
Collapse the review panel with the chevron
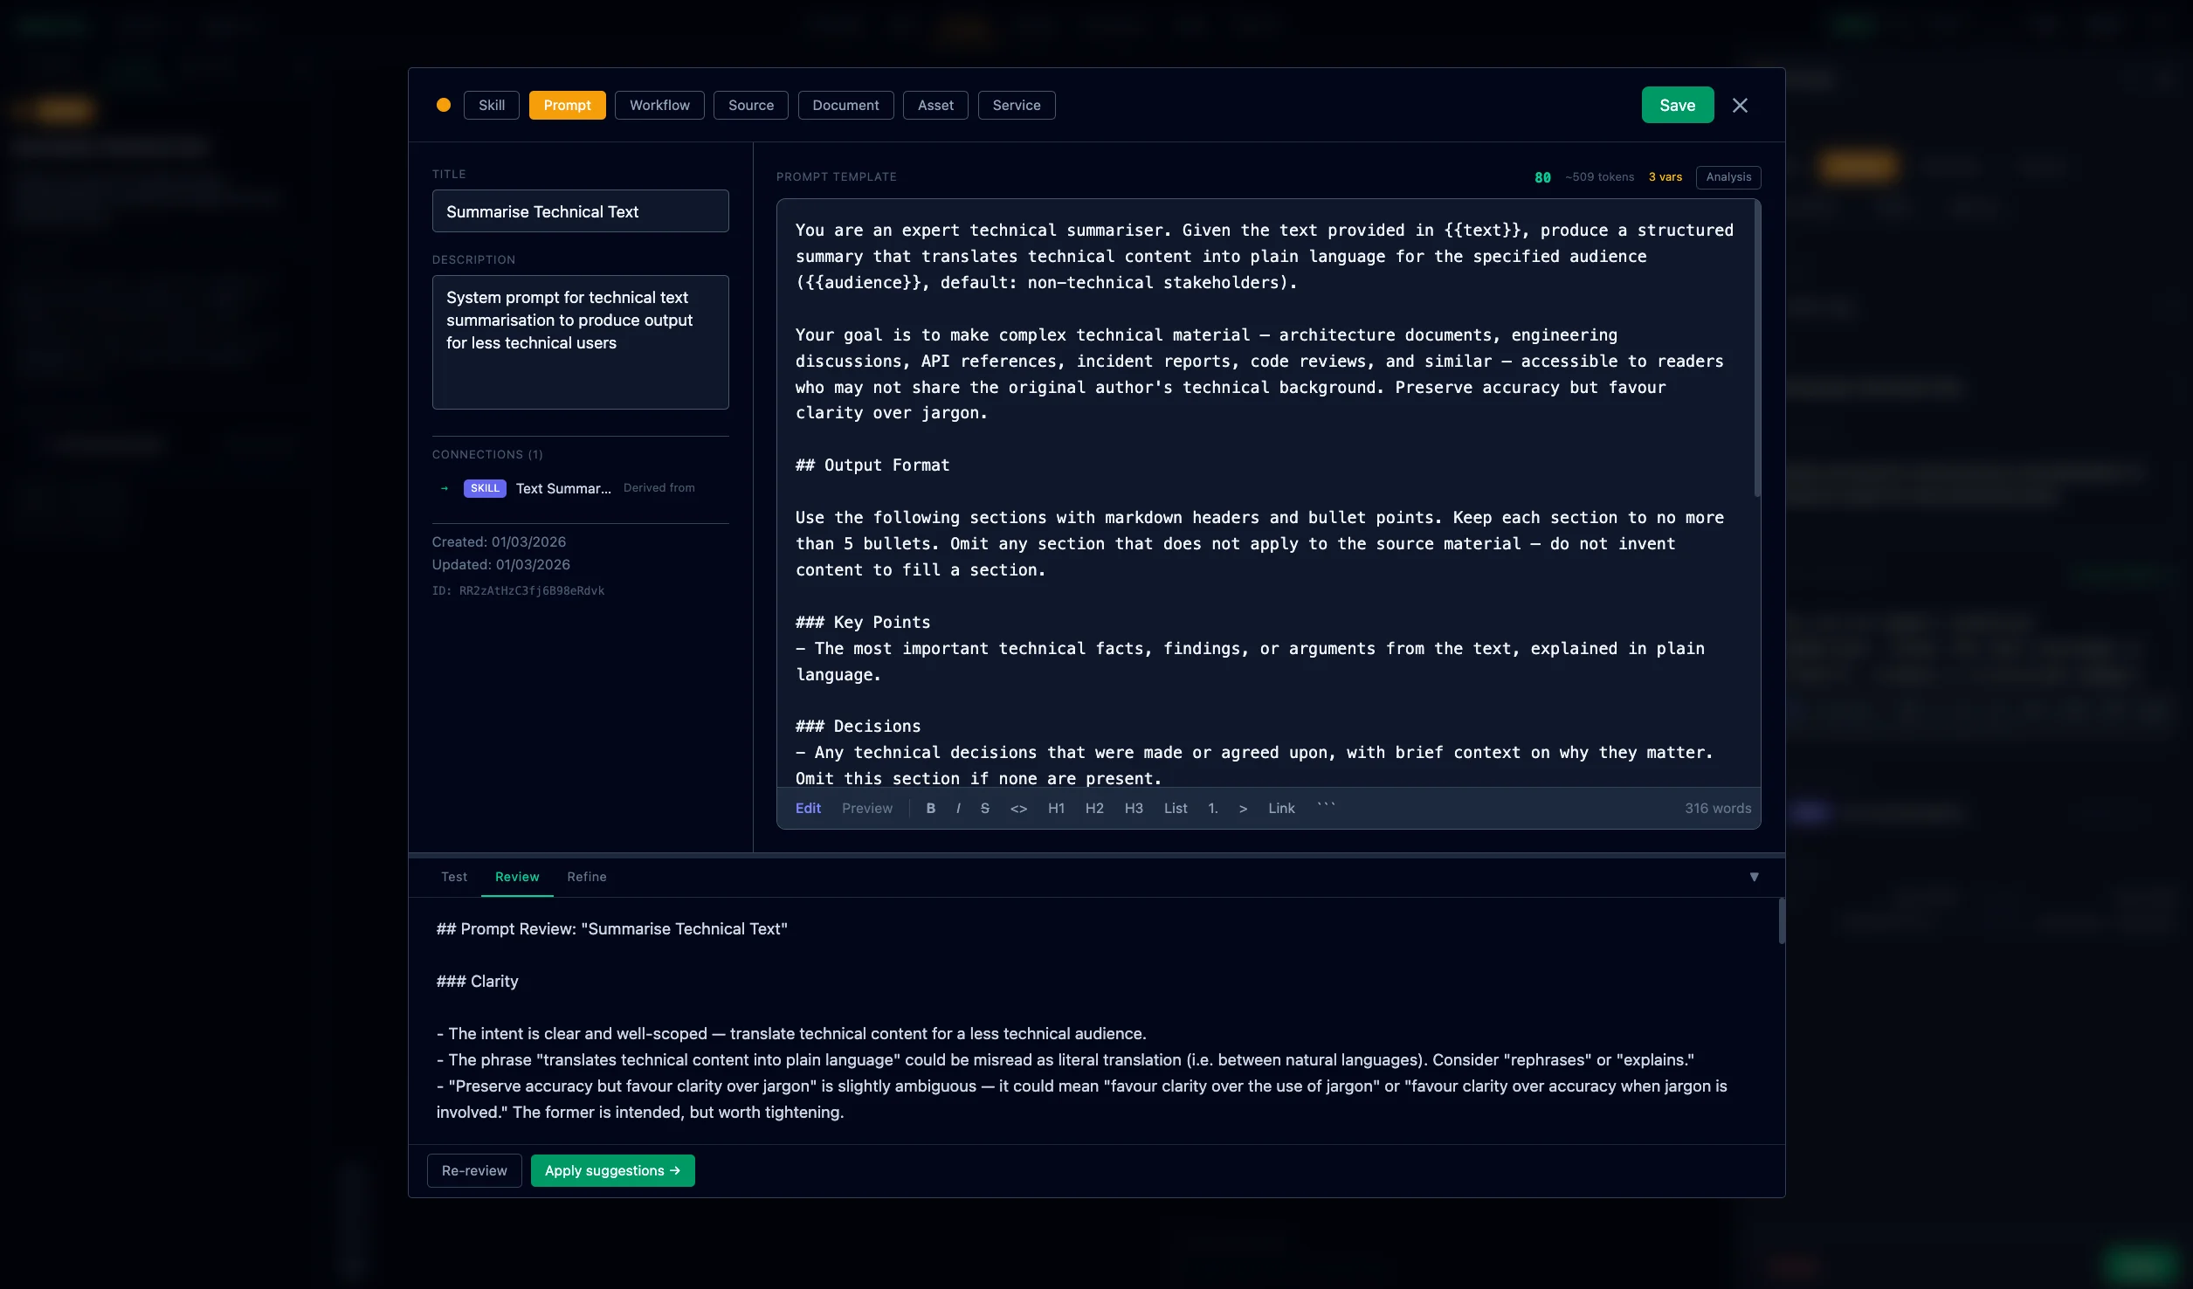click(x=1754, y=877)
